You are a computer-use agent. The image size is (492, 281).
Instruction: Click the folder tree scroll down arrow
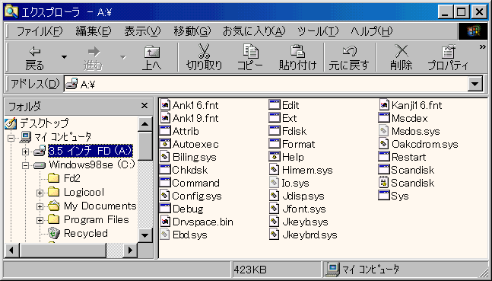pyautogui.click(x=145, y=235)
